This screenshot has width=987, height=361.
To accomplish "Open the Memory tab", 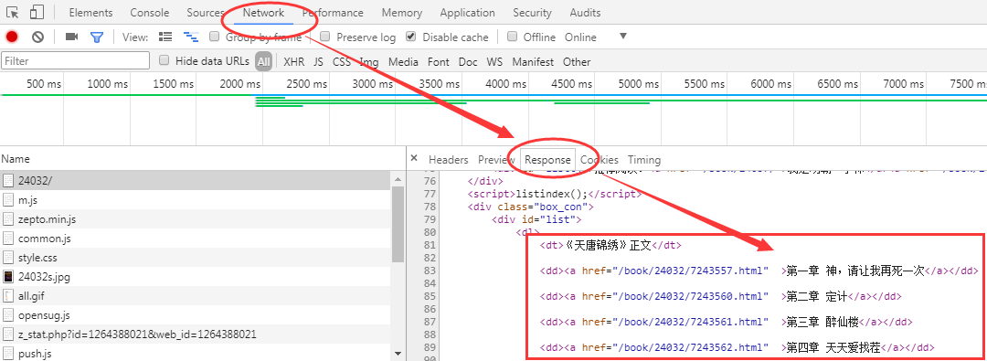I will (x=401, y=13).
